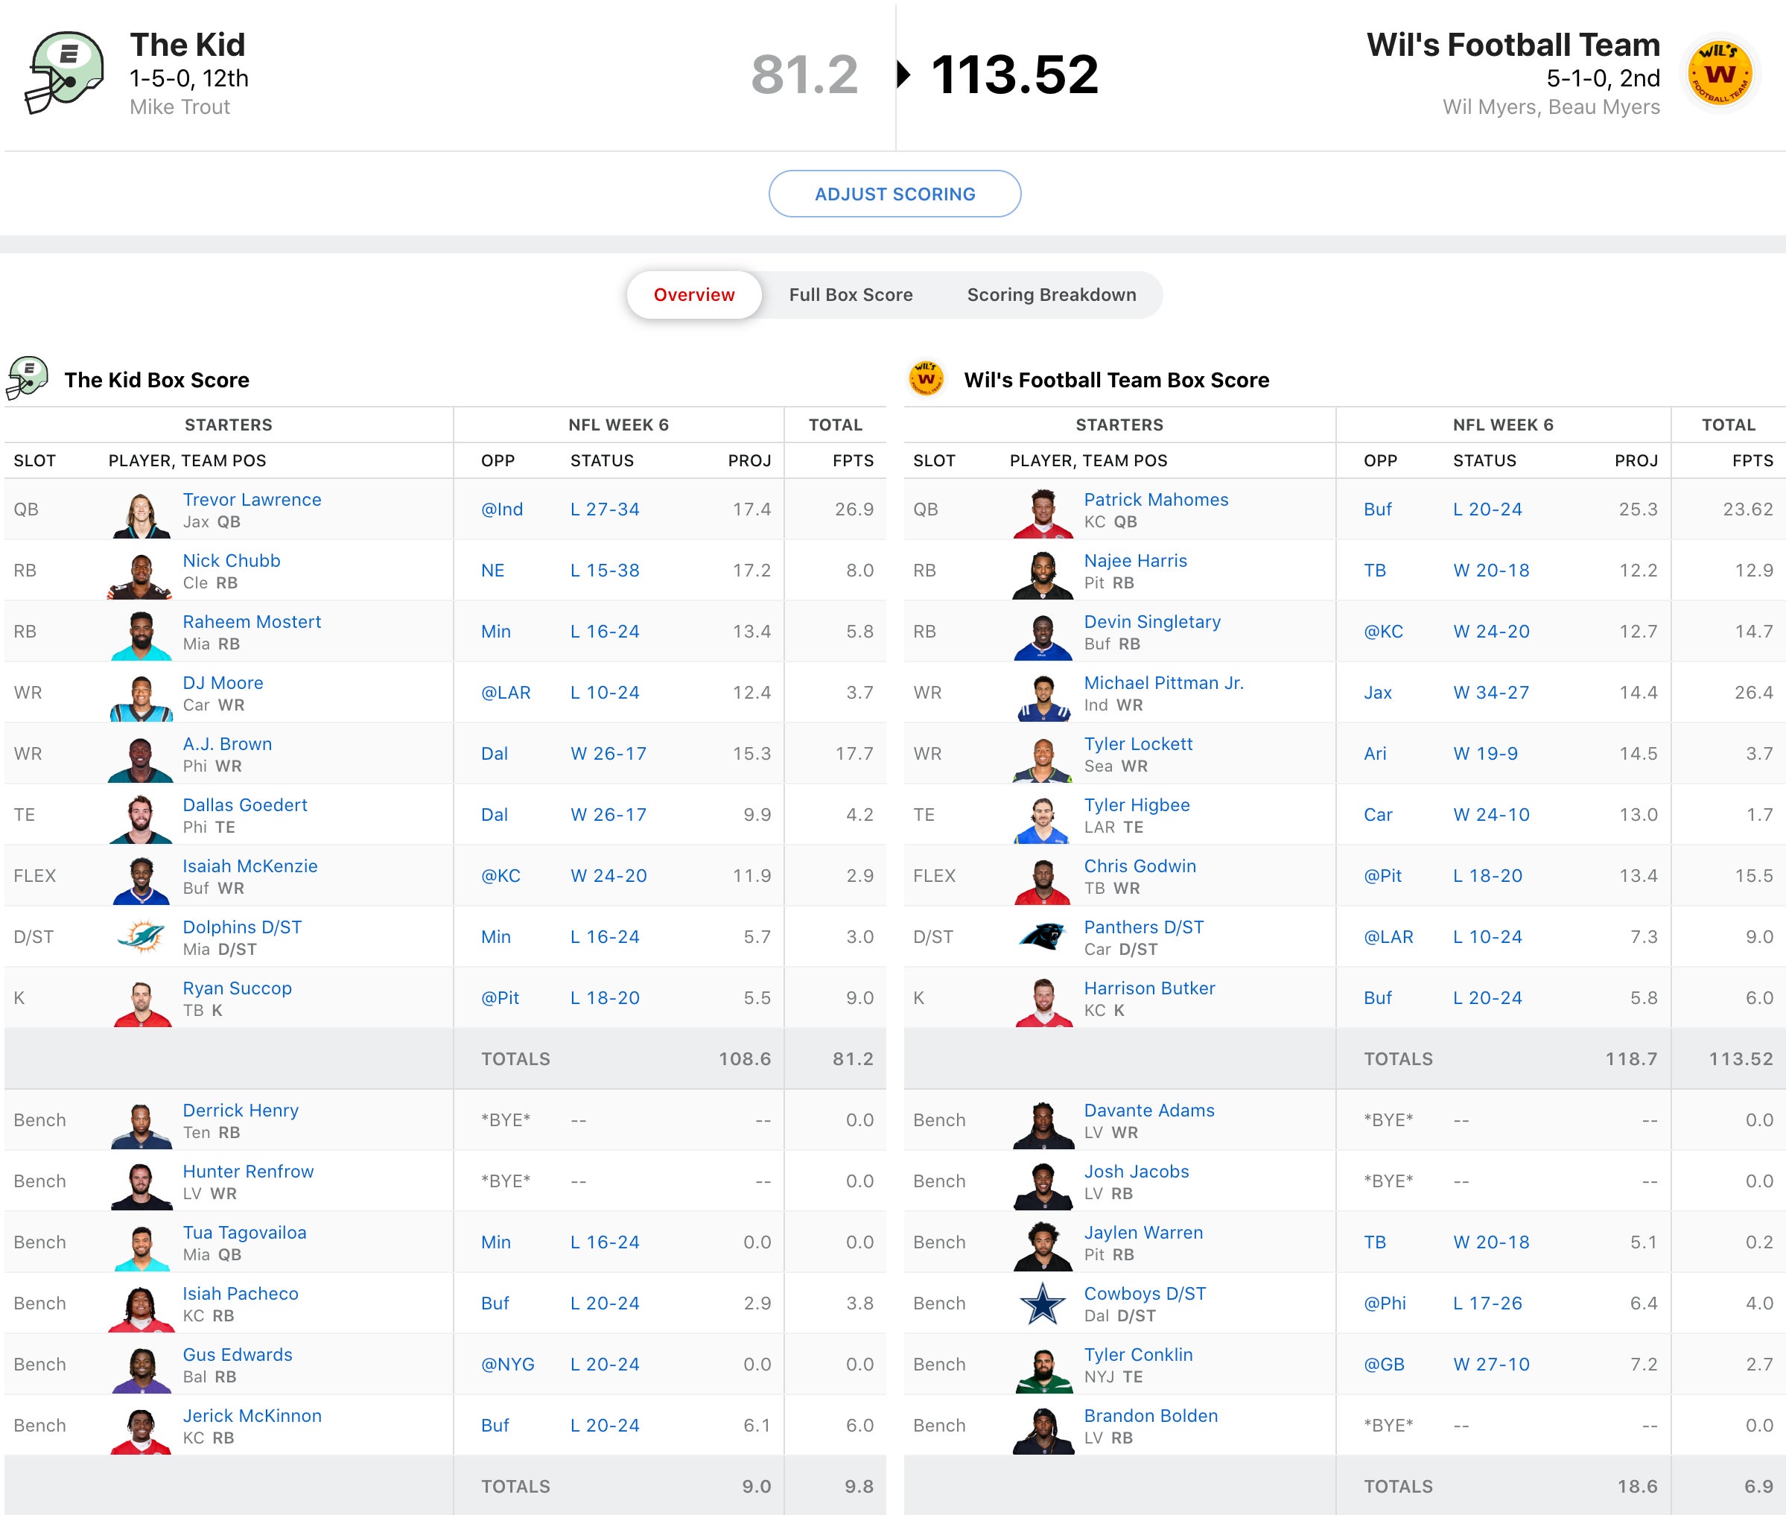Click small logo beside Wil's Football Team Box Score
1786x1515 pixels.
[926, 378]
